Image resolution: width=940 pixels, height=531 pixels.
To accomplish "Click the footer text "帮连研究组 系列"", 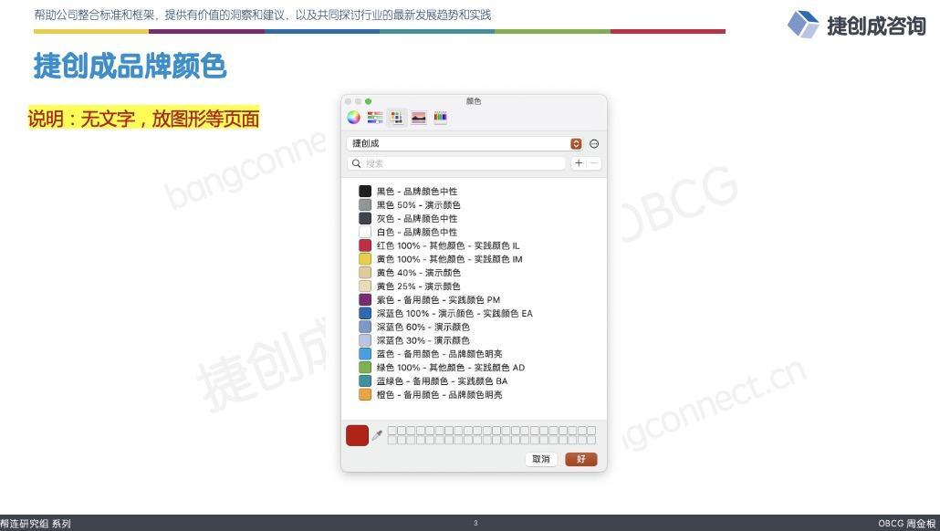I will [x=36, y=524].
